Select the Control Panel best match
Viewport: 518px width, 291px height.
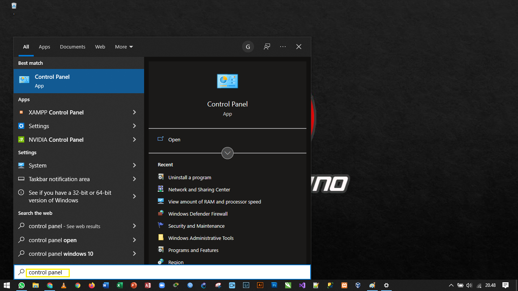click(x=79, y=81)
